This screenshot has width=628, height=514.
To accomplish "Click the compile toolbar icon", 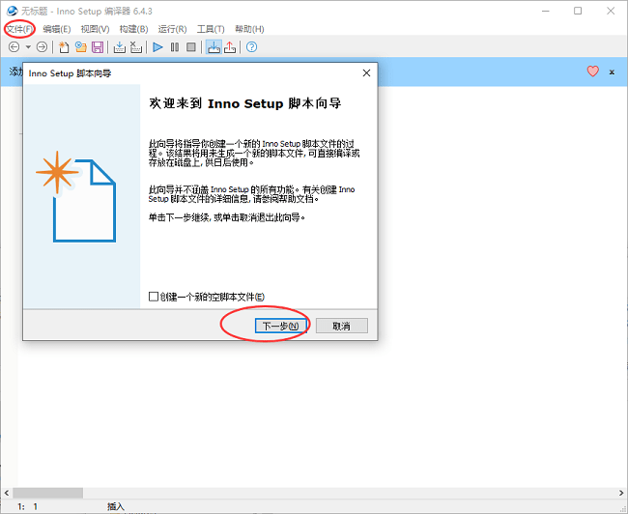I will 120,47.
